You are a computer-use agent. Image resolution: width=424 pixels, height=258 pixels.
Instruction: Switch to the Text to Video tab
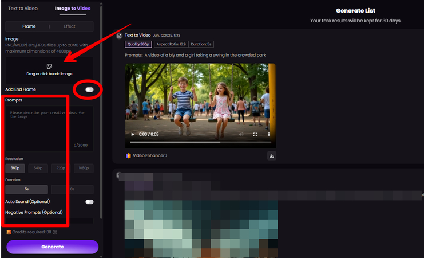pos(23,9)
